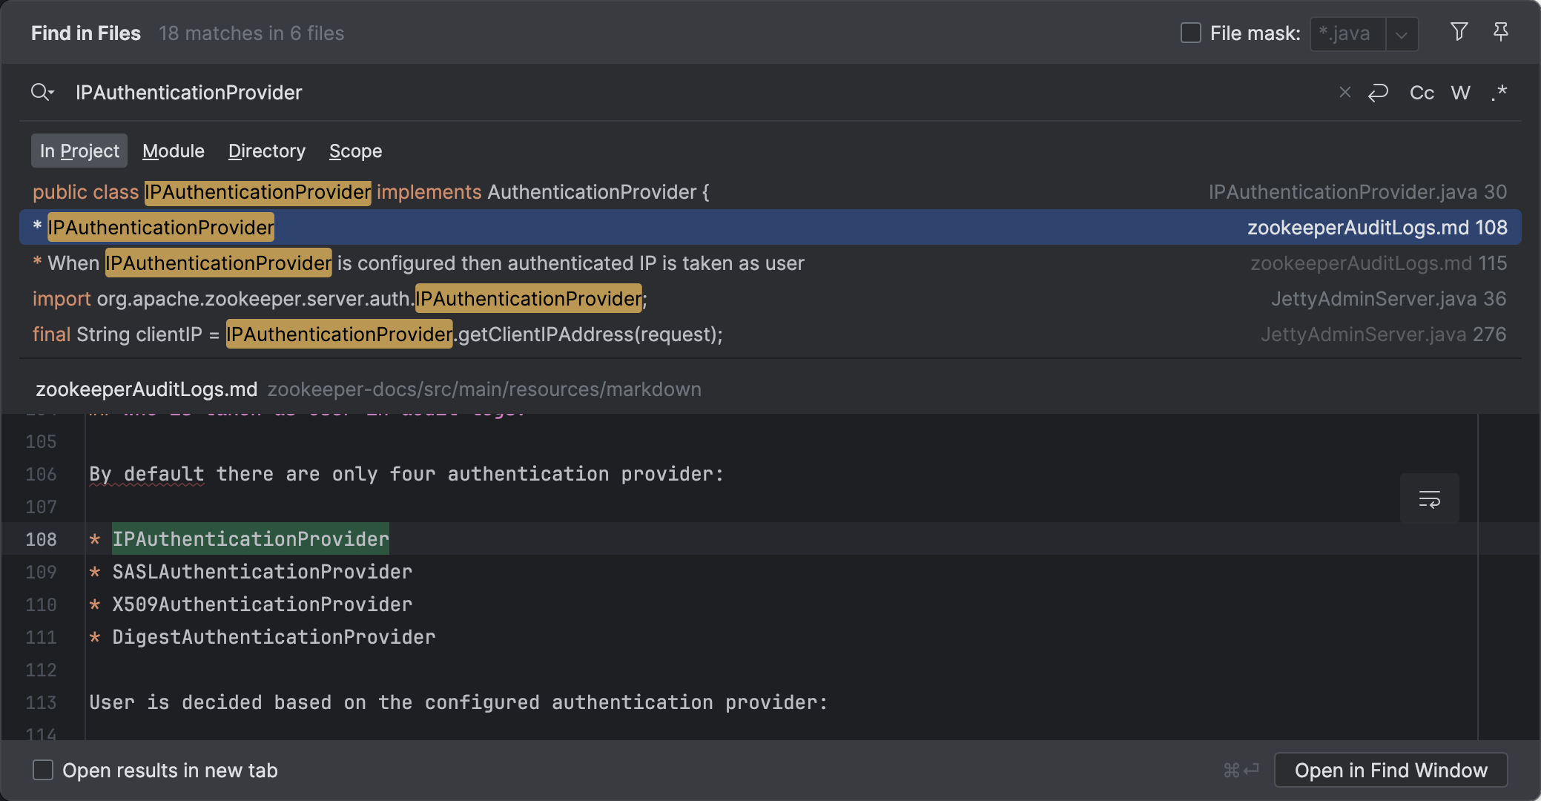The height and width of the screenshot is (801, 1541).
Task: Check Open results in new tab
Action: [x=43, y=770]
